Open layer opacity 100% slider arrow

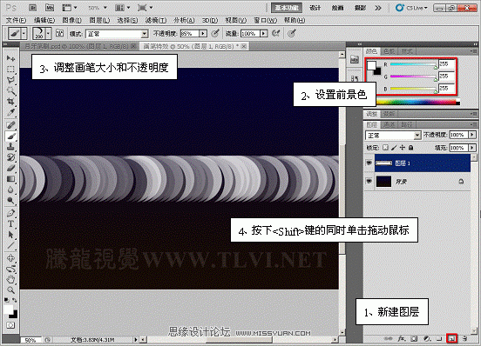472,135
